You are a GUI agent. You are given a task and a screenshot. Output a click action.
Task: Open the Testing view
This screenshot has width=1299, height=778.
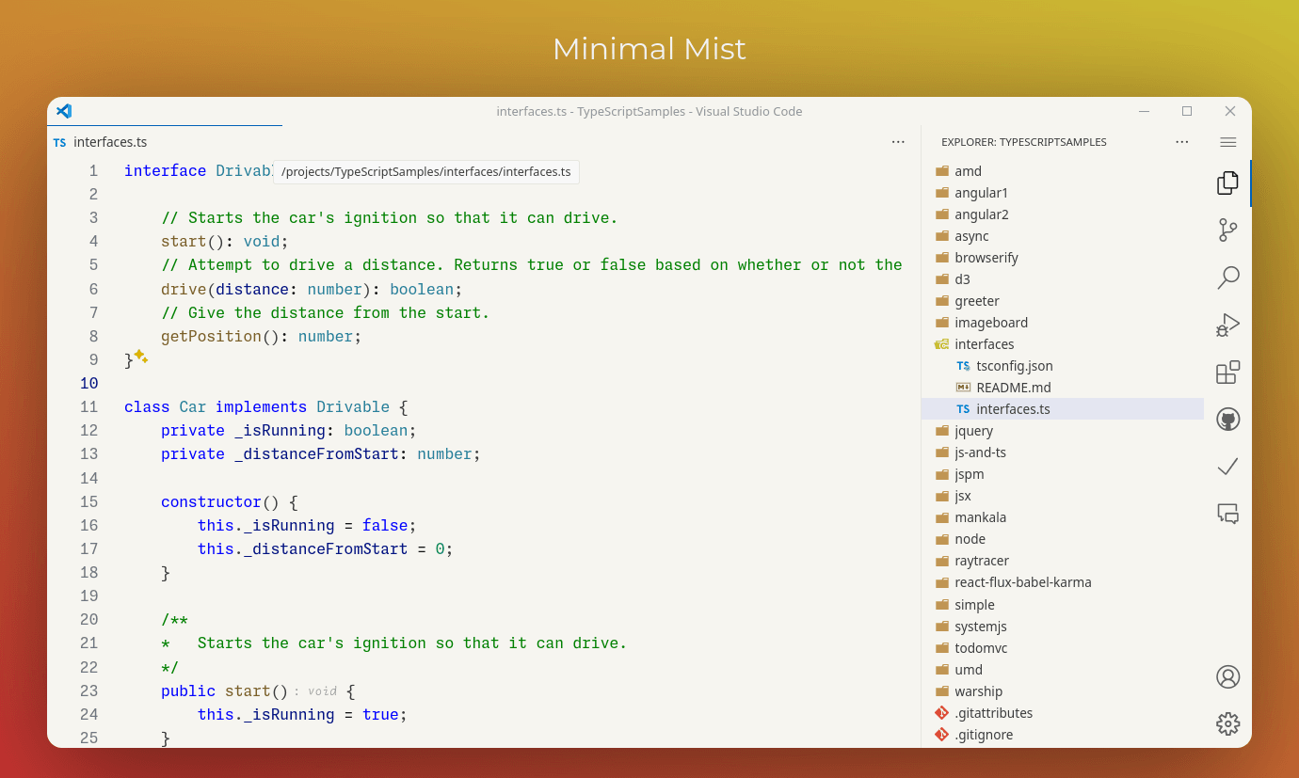pos(1227,467)
